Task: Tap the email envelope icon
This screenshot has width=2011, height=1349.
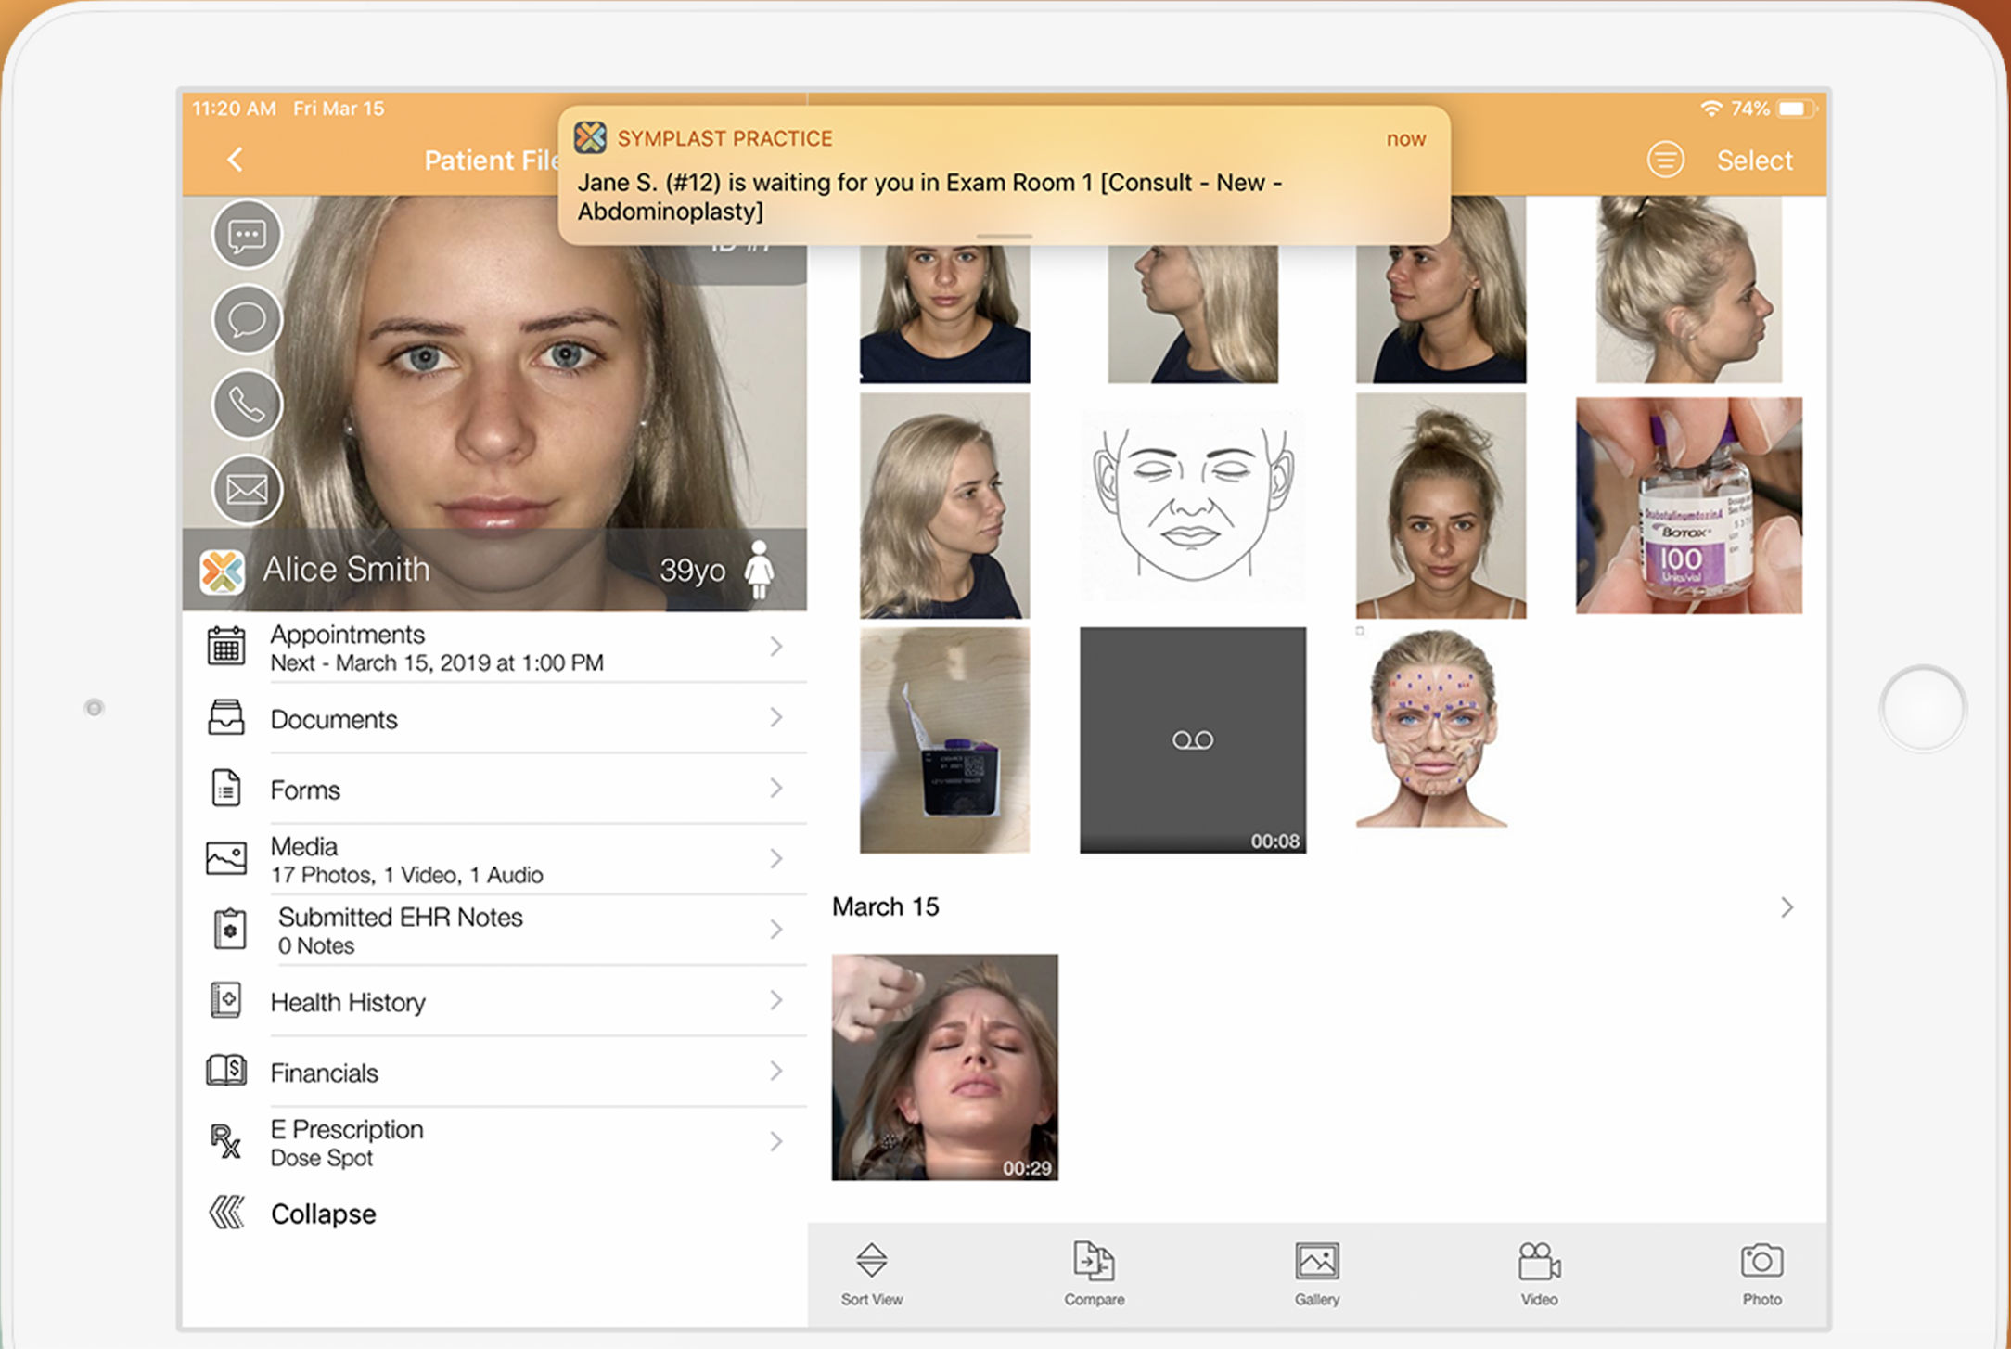Action: [247, 489]
